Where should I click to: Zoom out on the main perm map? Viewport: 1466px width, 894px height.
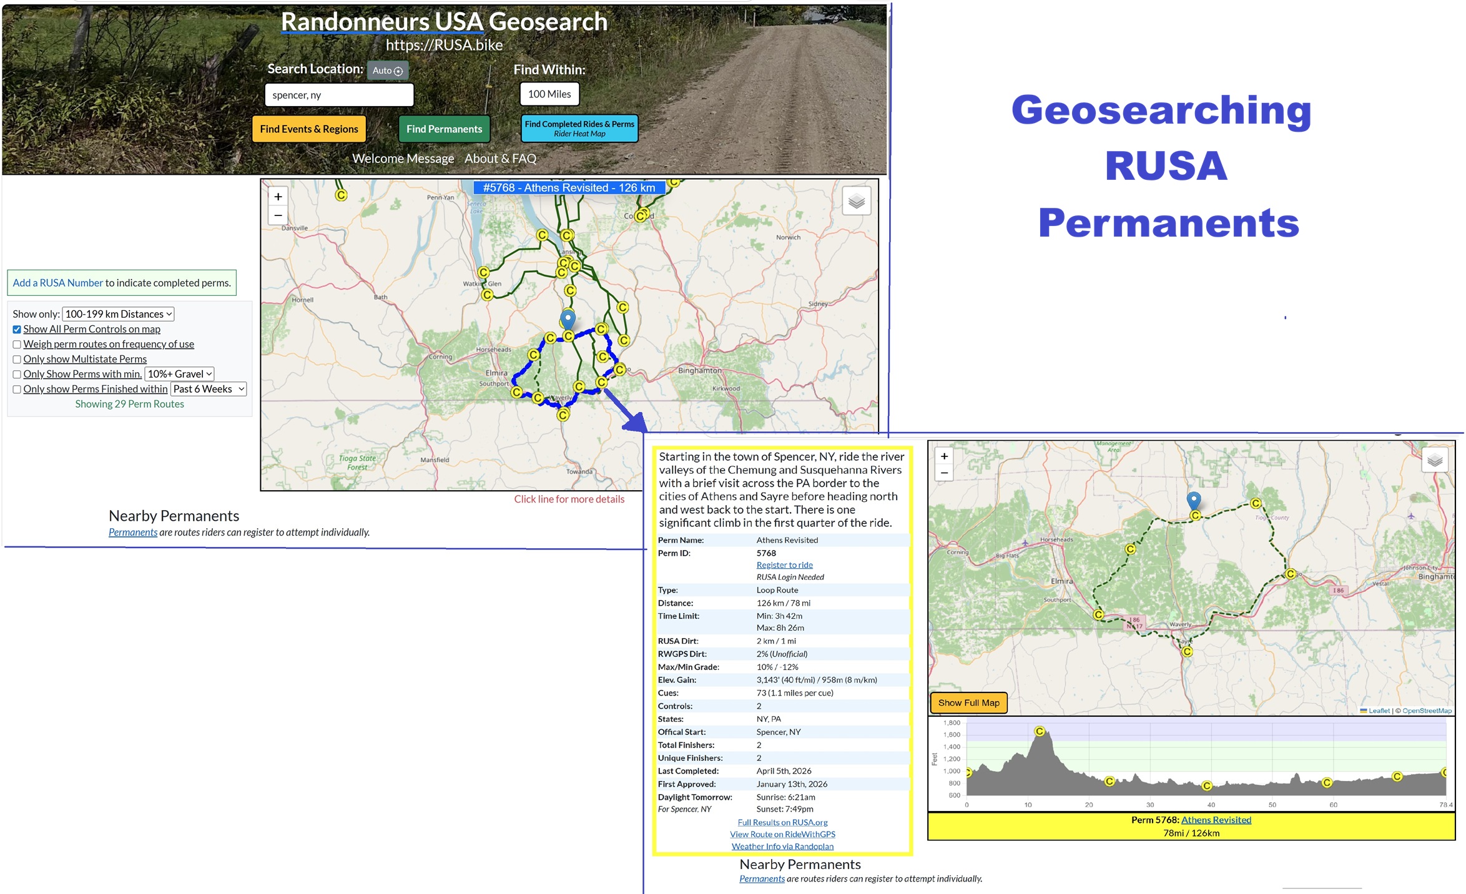click(278, 215)
